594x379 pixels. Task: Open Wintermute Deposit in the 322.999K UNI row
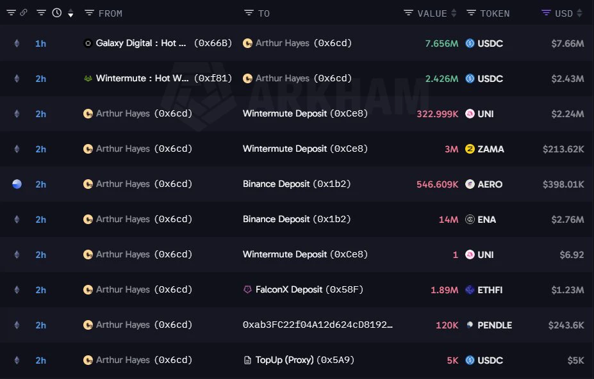(306, 113)
